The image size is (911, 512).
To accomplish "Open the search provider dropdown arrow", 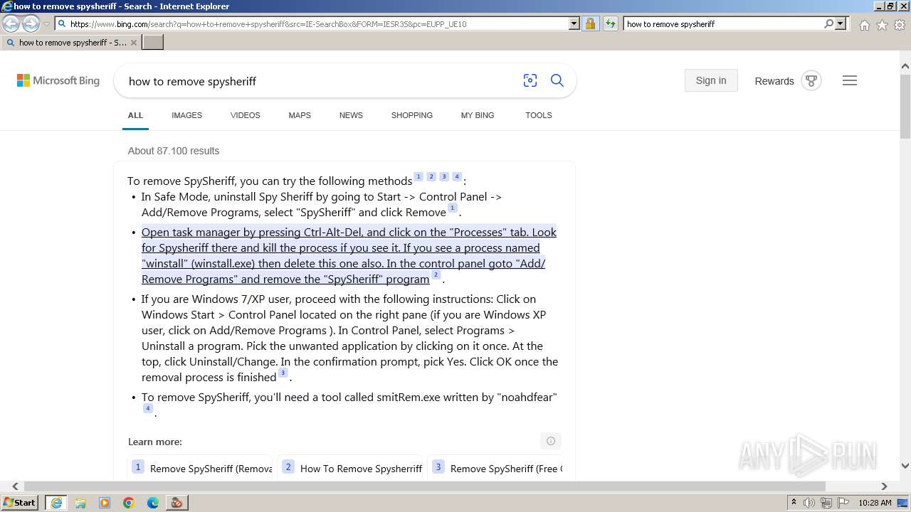I will (x=841, y=24).
